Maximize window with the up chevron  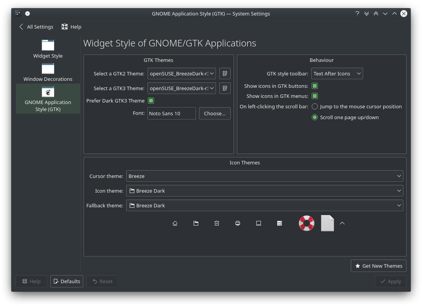(x=395, y=14)
